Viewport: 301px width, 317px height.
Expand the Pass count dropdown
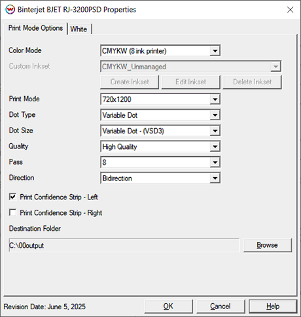(215, 162)
